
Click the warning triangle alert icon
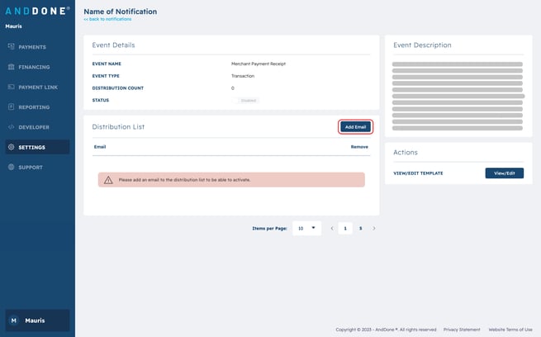[108, 179]
